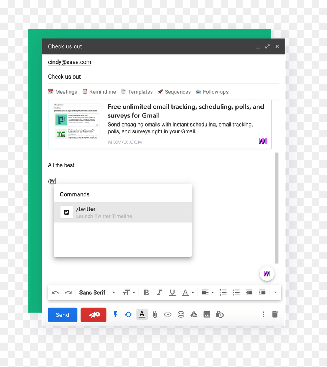The height and width of the screenshot is (367, 327).
Task: Open the Sans Serif font dropdown
Action: (97, 293)
